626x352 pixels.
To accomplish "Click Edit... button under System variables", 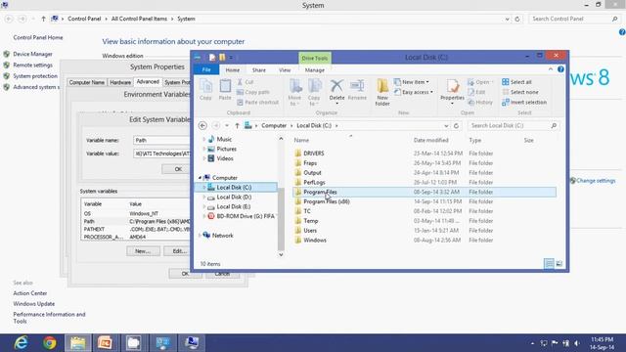I will (178, 251).
